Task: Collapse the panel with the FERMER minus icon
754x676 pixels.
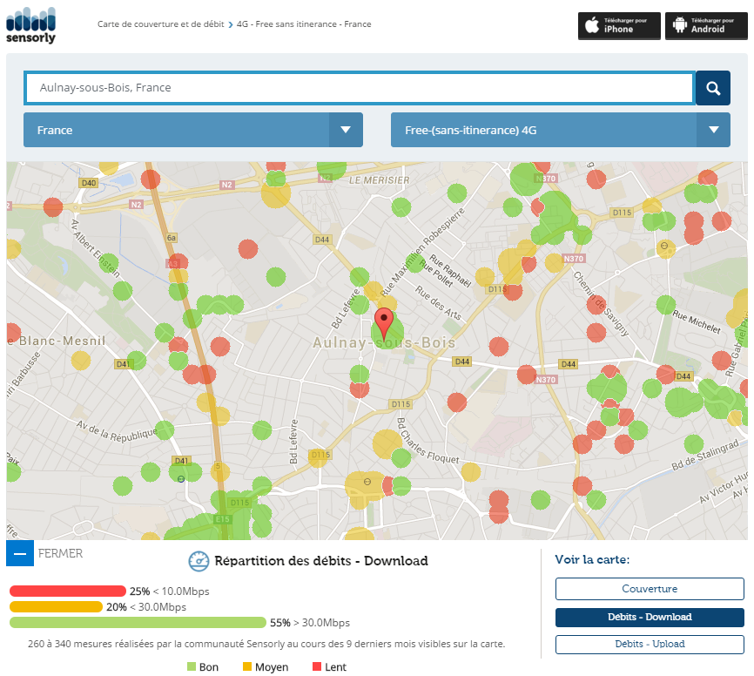Action: click(x=20, y=553)
